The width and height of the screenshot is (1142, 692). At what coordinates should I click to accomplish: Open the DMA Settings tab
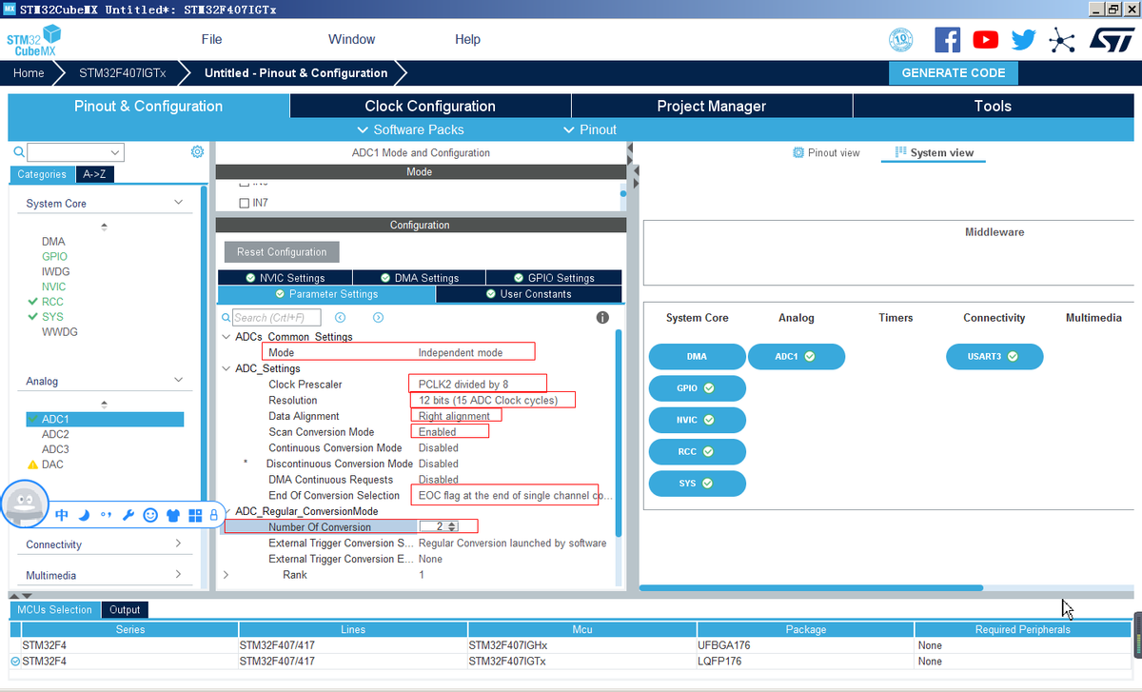(419, 278)
